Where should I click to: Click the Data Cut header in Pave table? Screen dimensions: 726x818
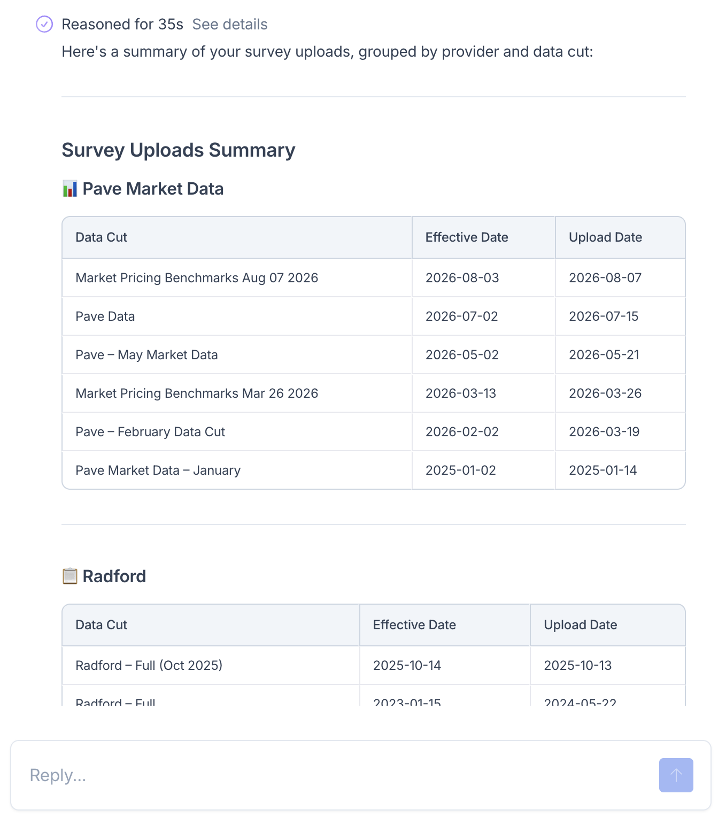101,237
